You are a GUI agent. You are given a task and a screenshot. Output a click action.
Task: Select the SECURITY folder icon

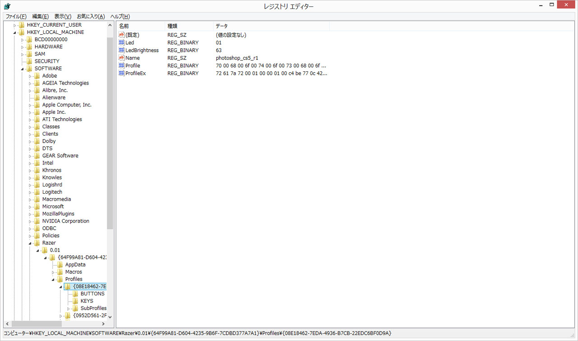click(x=29, y=61)
